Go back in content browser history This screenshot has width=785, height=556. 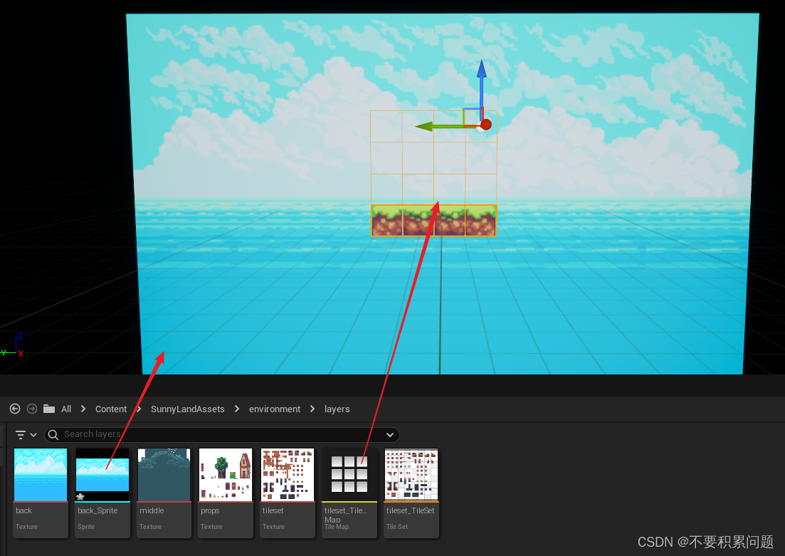coord(15,409)
